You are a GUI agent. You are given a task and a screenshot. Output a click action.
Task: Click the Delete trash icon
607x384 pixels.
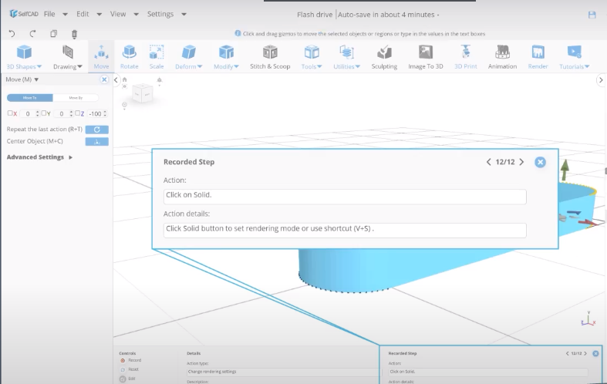tap(74, 34)
